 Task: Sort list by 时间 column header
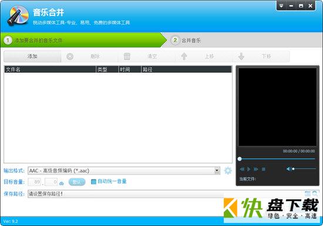coord(130,70)
